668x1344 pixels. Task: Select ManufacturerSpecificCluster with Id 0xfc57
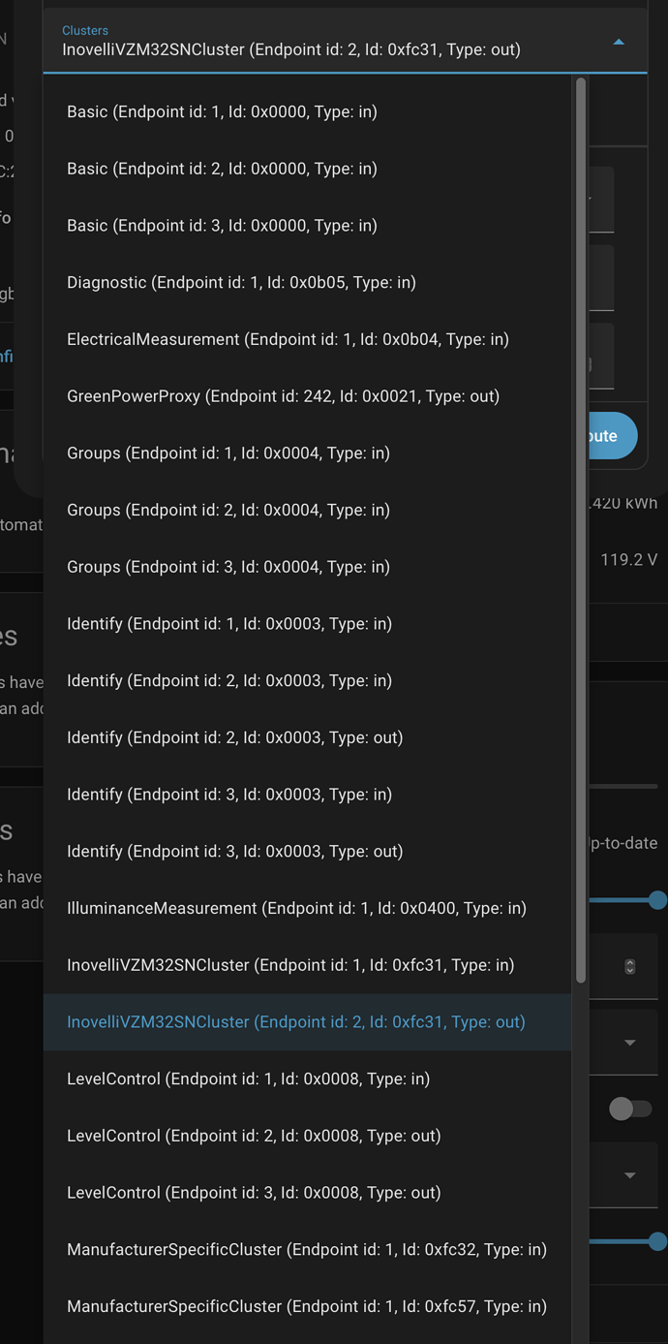(306, 1307)
